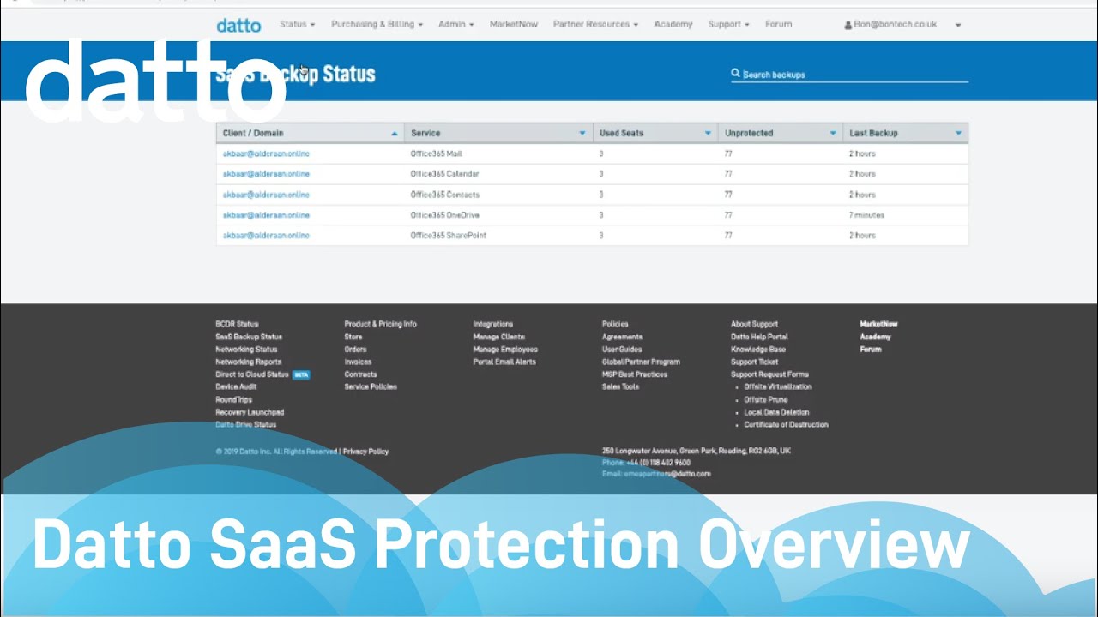Open Knowledge Base footer link

758,350
